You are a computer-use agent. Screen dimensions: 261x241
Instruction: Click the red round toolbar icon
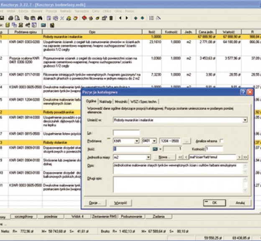tap(84, 18)
